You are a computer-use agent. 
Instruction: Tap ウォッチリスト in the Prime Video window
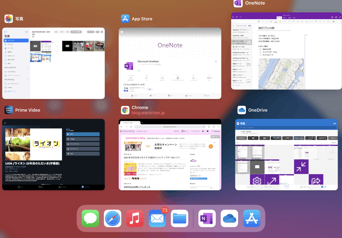[x=83, y=144]
